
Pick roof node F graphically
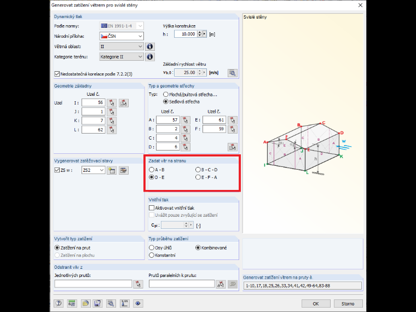point(233,129)
